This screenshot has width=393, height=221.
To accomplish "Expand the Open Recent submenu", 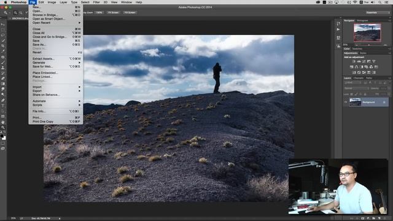I will click(56, 23).
